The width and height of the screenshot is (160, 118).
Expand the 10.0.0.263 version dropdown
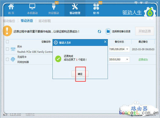point(127,59)
